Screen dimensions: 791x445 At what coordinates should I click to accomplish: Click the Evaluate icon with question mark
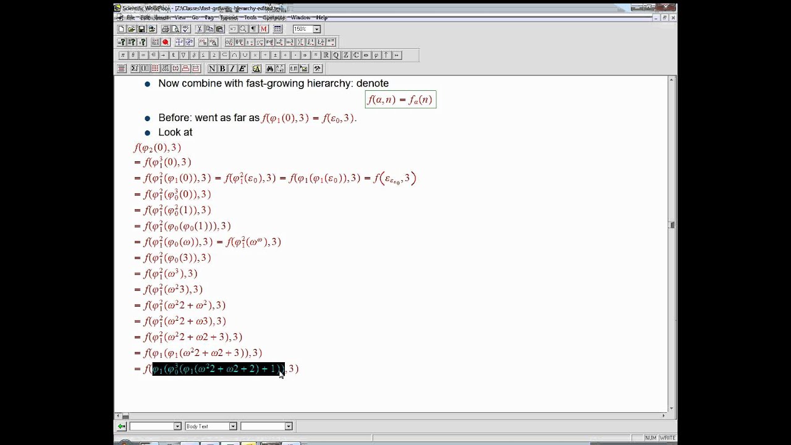click(x=122, y=42)
